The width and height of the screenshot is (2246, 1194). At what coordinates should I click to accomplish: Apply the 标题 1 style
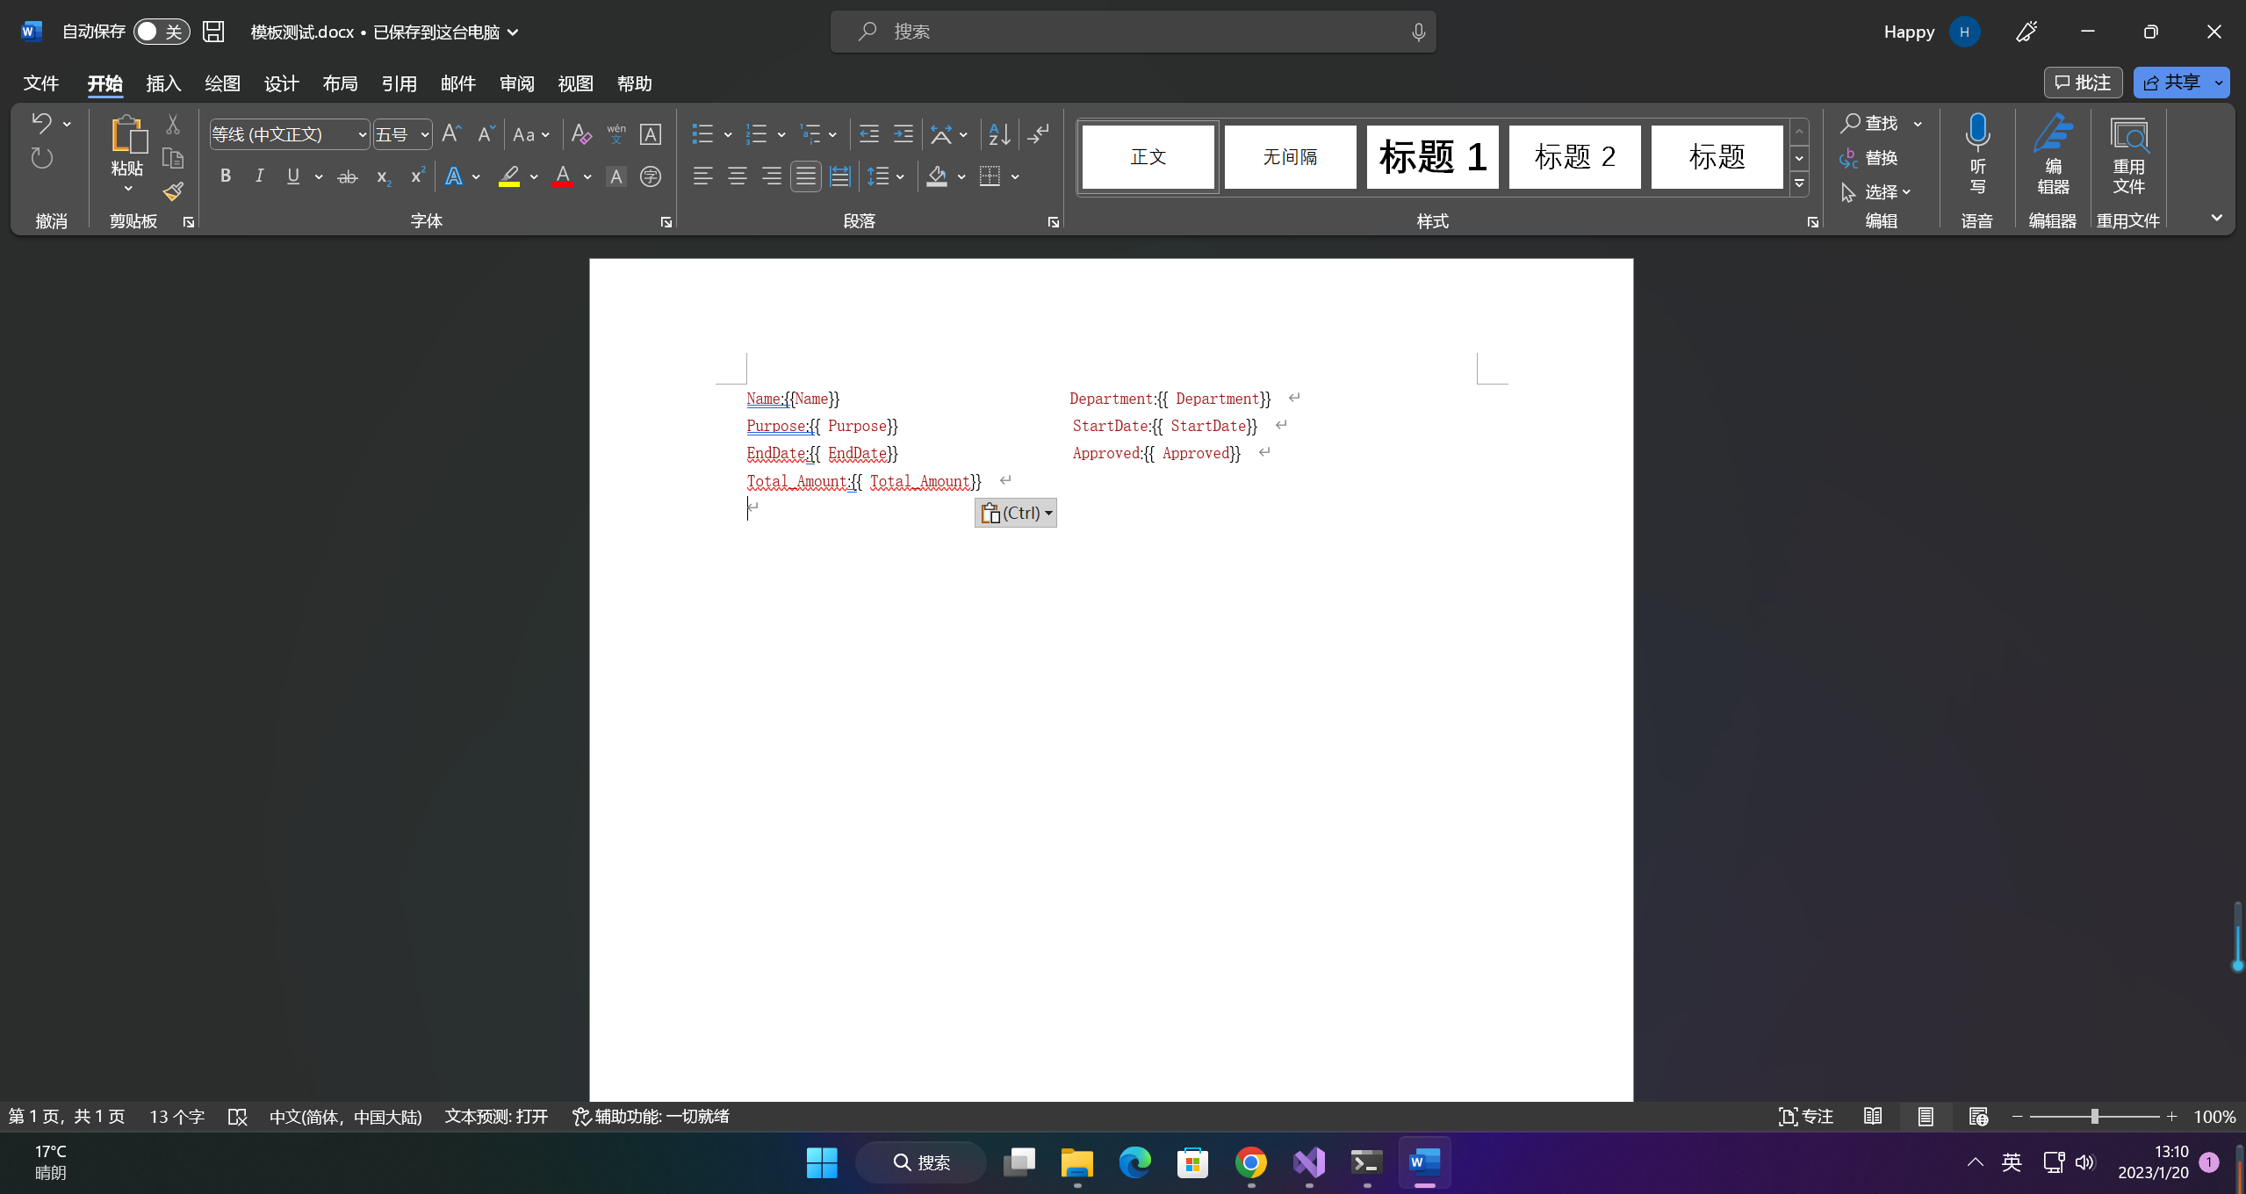tap(1431, 156)
